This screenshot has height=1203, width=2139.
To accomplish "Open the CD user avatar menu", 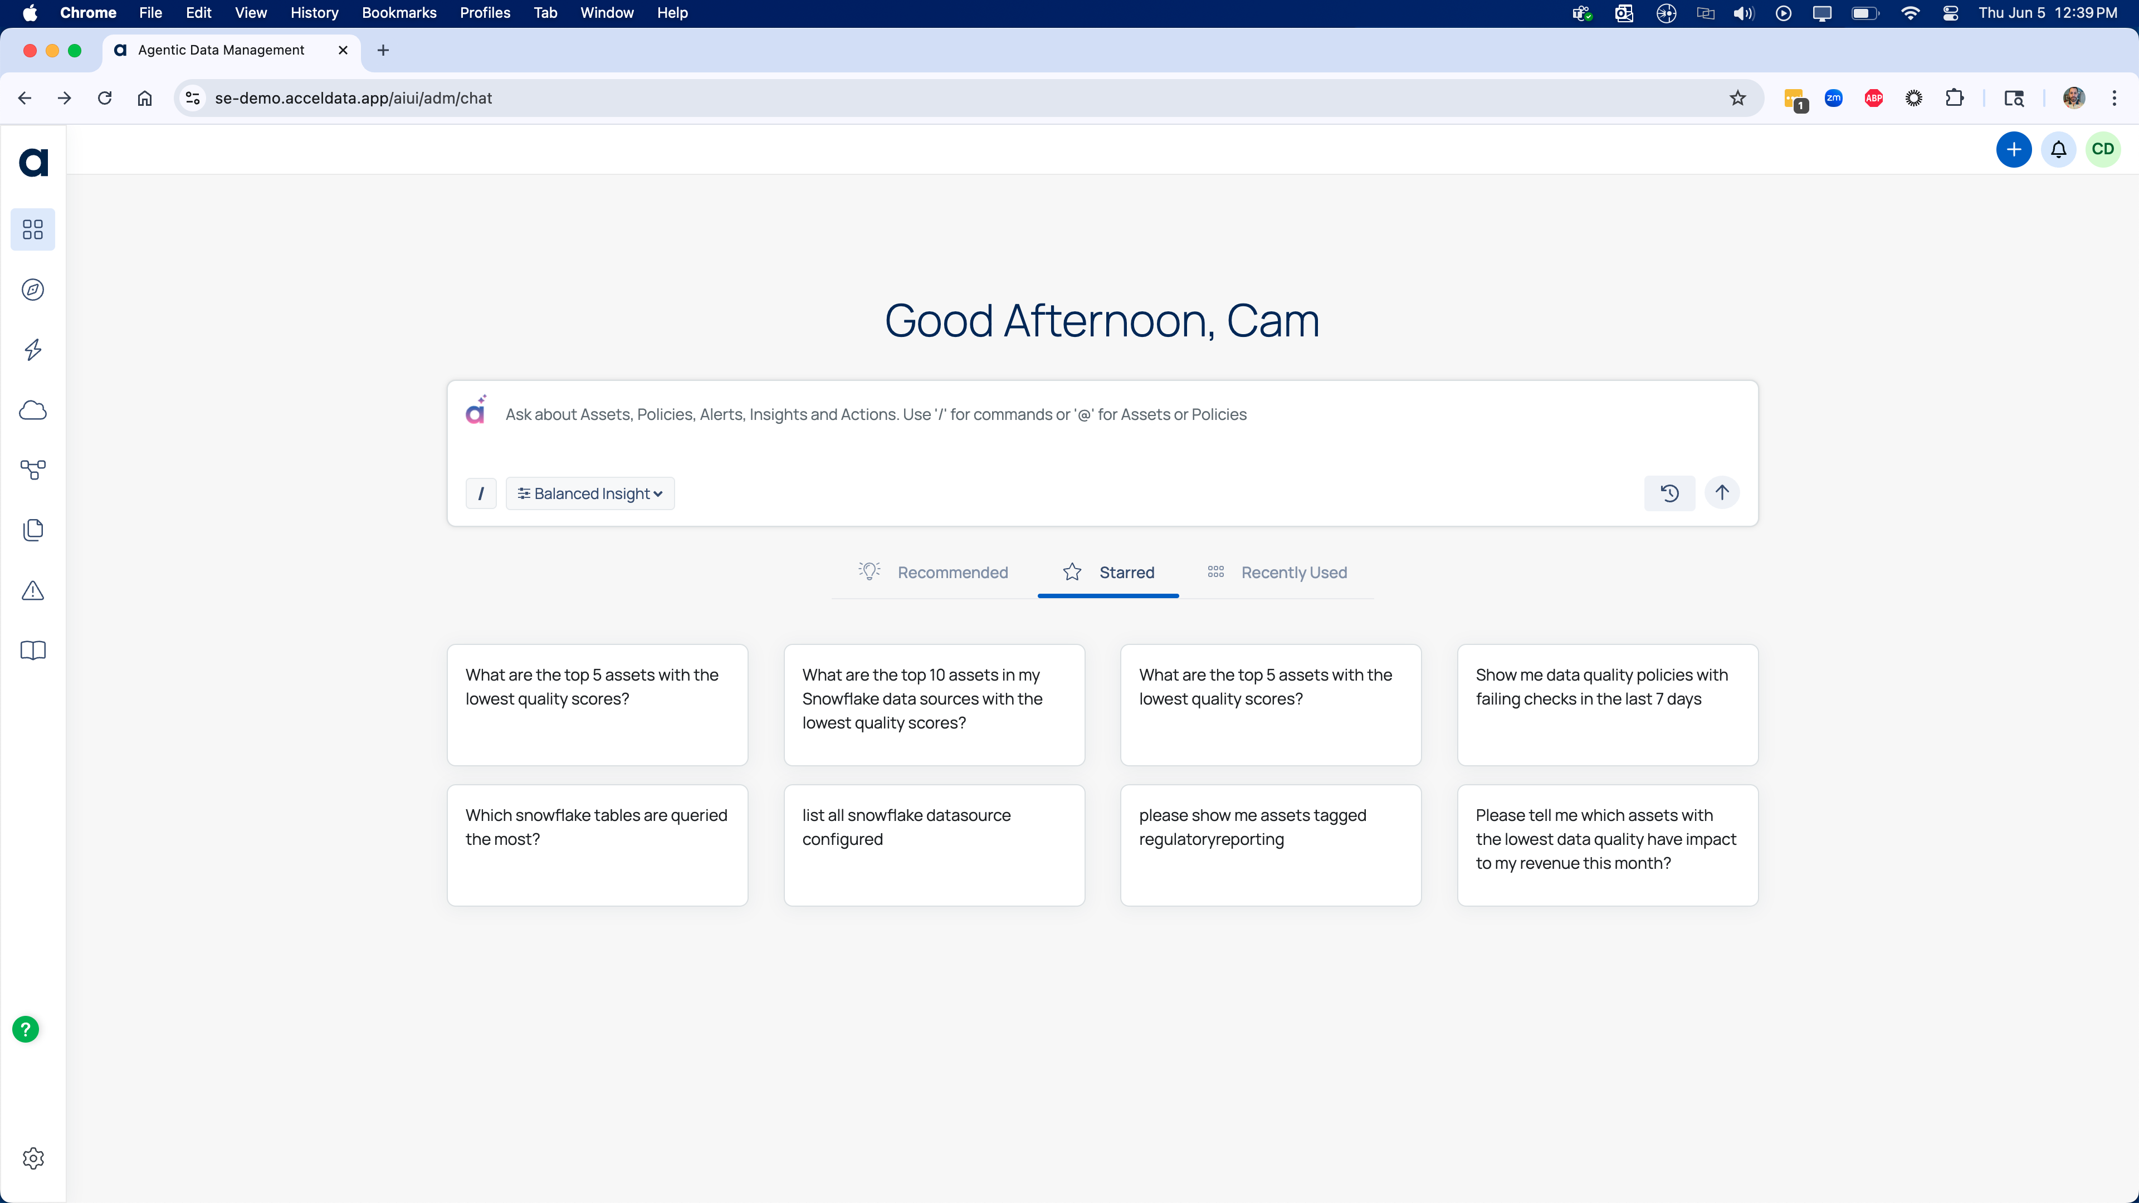I will [2102, 149].
